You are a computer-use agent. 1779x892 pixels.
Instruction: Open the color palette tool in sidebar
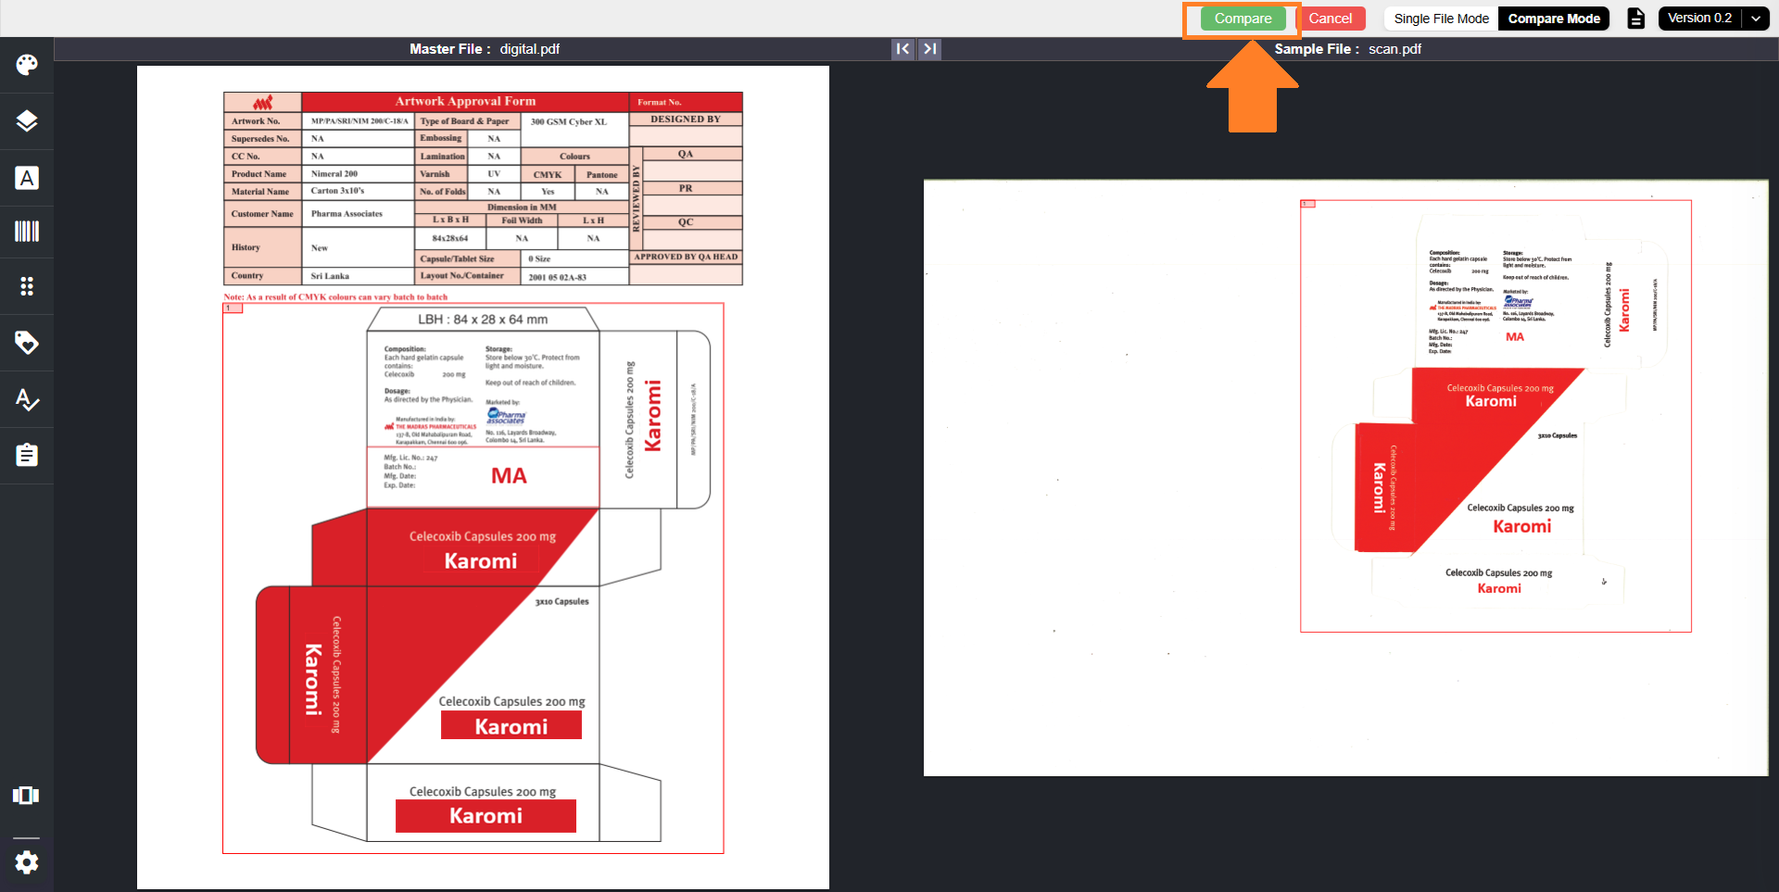point(27,65)
